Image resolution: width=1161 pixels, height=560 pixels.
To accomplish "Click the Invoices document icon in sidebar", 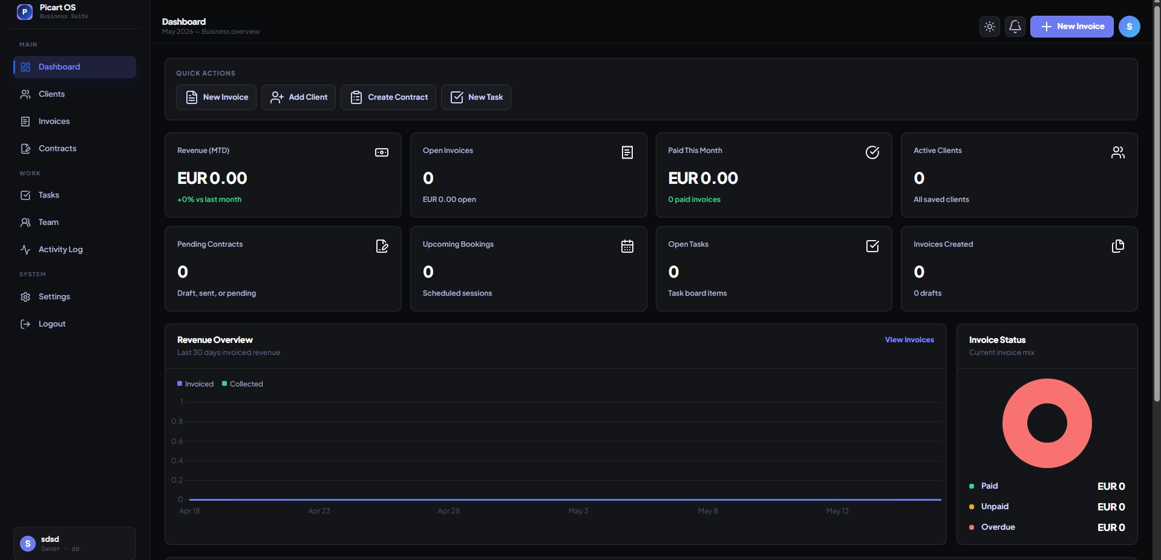I will [x=25, y=122].
